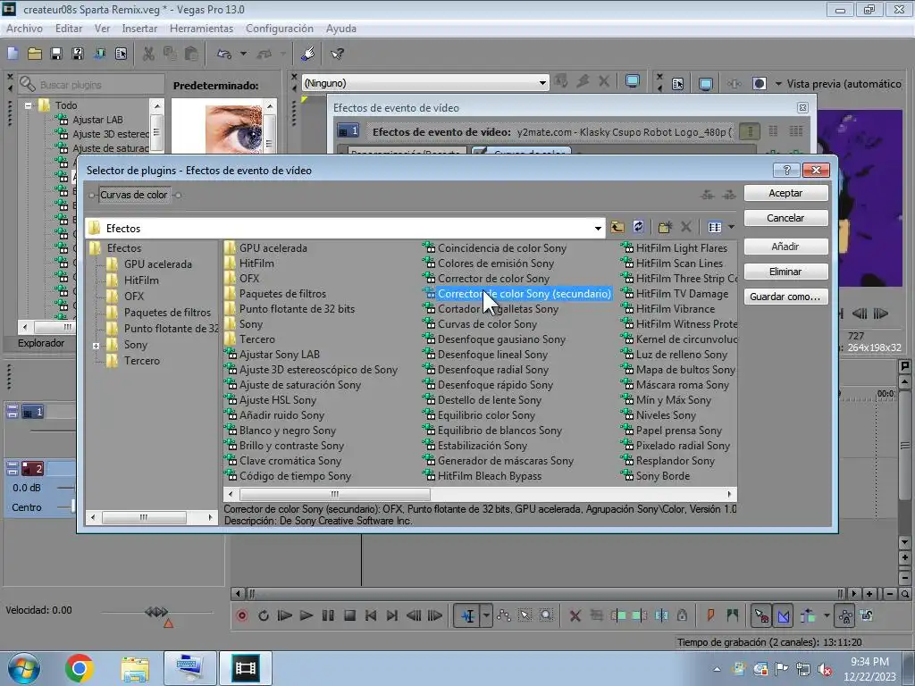Stop playback in transport bar

pyautogui.click(x=349, y=615)
